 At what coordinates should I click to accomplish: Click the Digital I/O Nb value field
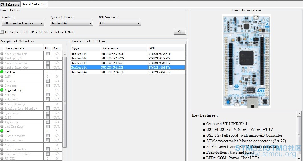coord(48,90)
